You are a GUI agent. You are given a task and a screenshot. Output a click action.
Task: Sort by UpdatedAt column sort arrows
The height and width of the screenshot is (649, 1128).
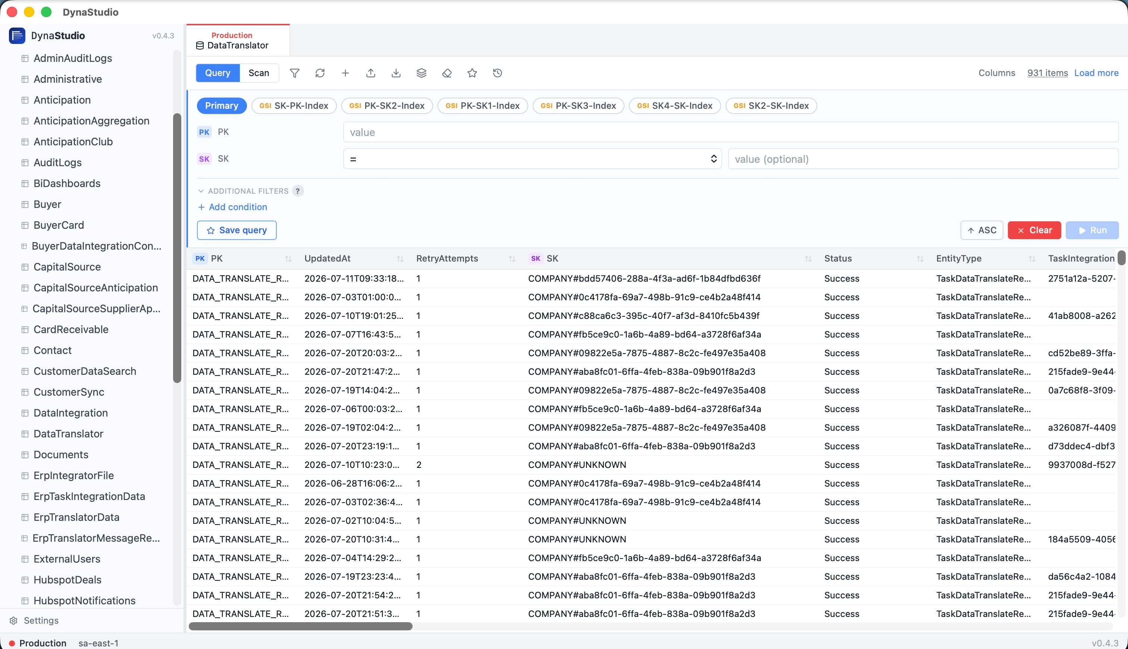[400, 259]
